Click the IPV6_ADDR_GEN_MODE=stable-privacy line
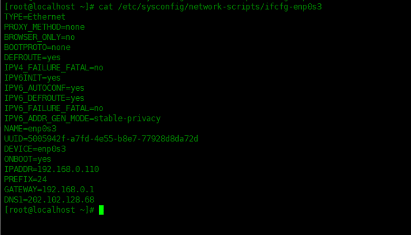This screenshot has height=235, width=411. pyautogui.click(x=82, y=119)
